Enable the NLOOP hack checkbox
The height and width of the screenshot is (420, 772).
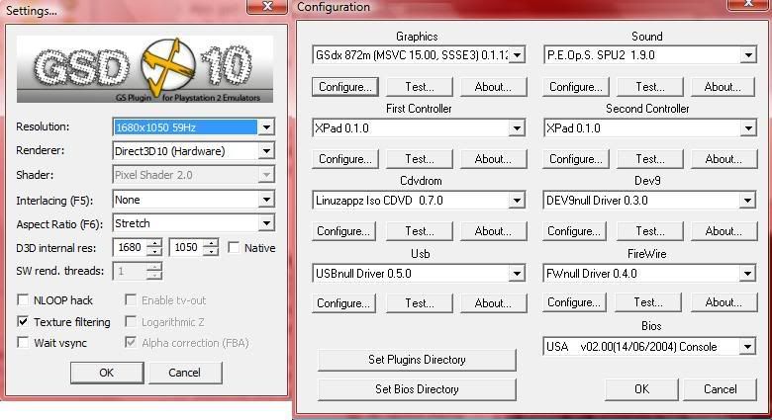(23, 300)
